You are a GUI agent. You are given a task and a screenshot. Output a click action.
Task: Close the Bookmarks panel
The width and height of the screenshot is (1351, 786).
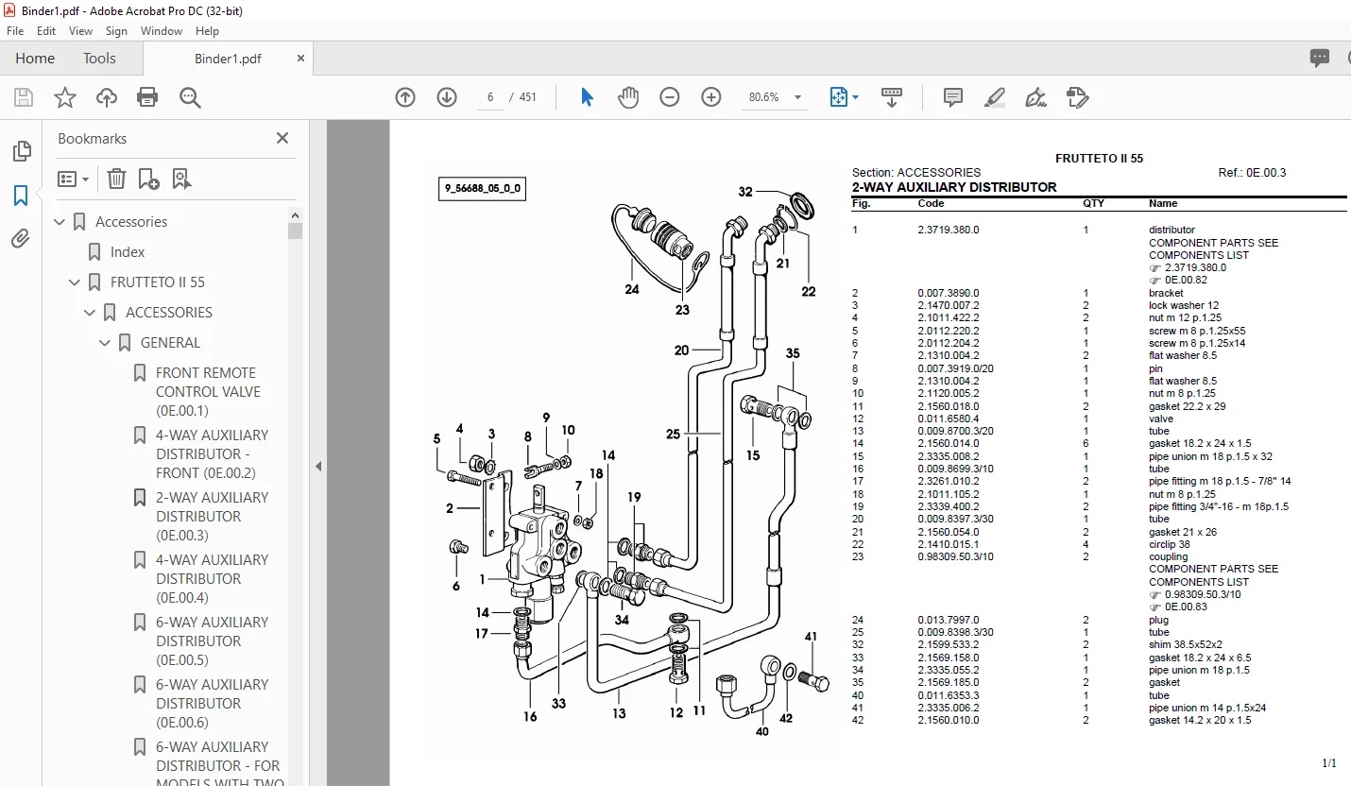282,138
